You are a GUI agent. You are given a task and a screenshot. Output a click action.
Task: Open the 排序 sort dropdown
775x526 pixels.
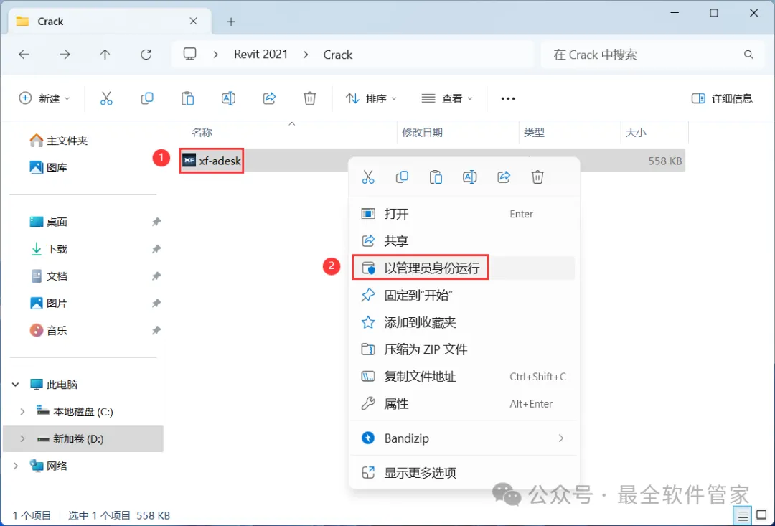click(371, 98)
